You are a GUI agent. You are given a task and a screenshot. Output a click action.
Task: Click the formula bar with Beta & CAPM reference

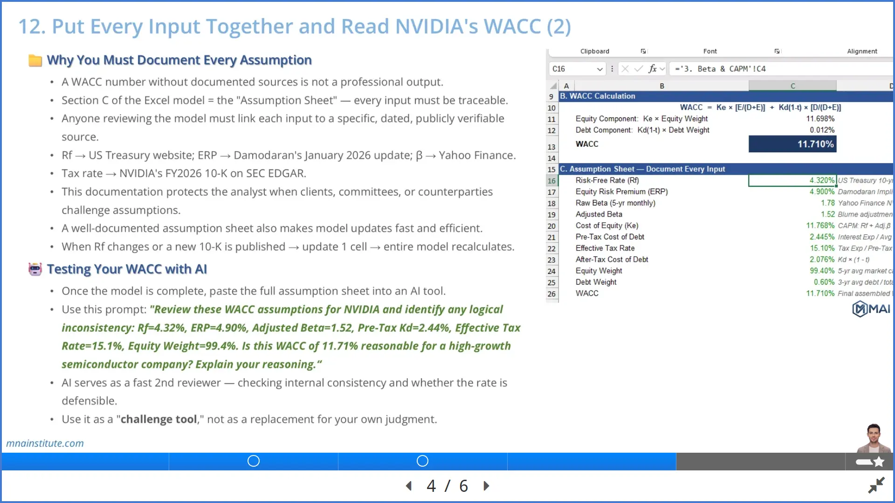[781, 69]
